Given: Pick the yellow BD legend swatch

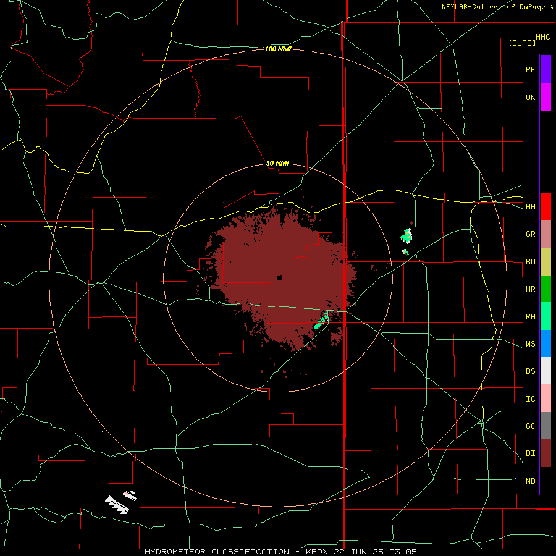Looking at the screenshot, I should tap(545, 262).
